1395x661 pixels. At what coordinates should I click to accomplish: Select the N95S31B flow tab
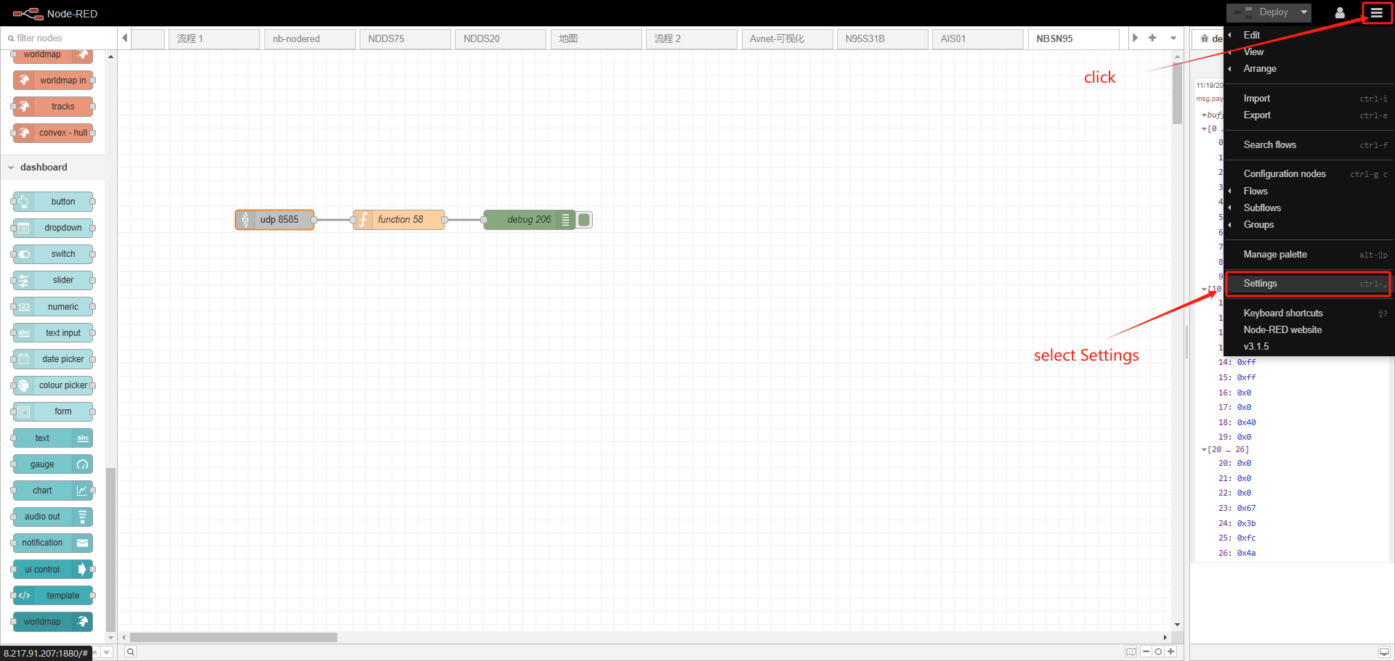click(x=882, y=38)
